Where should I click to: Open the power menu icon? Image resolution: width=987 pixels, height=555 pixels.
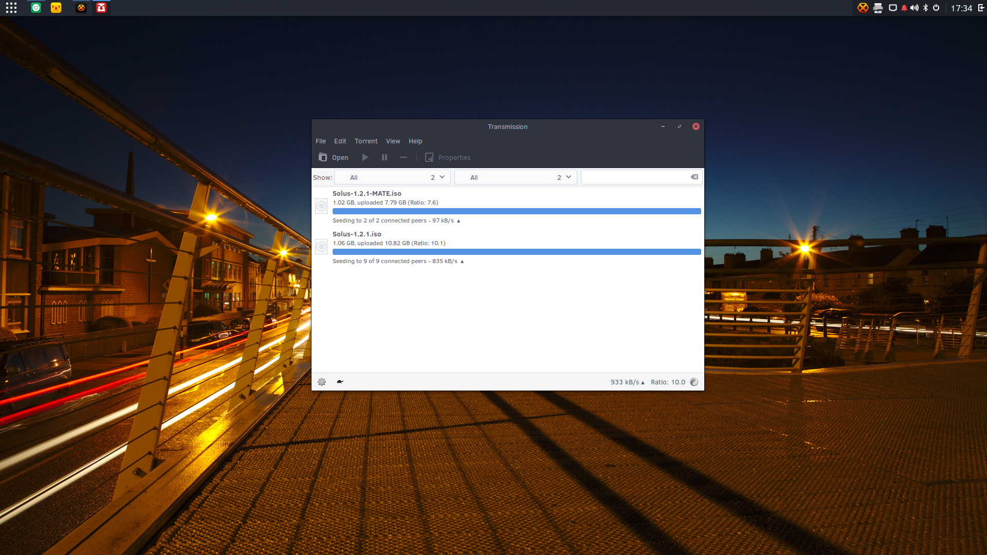pyautogui.click(x=936, y=8)
